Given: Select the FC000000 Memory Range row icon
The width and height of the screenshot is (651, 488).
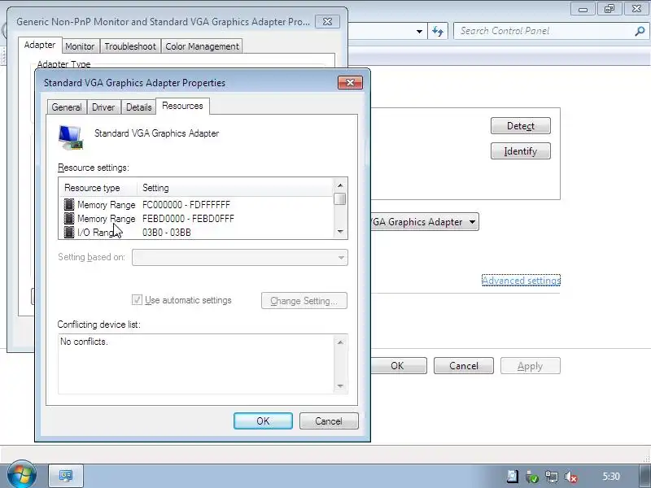Looking at the screenshot, I should [69, 205].
